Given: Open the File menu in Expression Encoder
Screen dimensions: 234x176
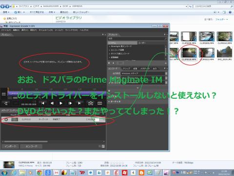Looking at the screenshot, I should point(6,30).
